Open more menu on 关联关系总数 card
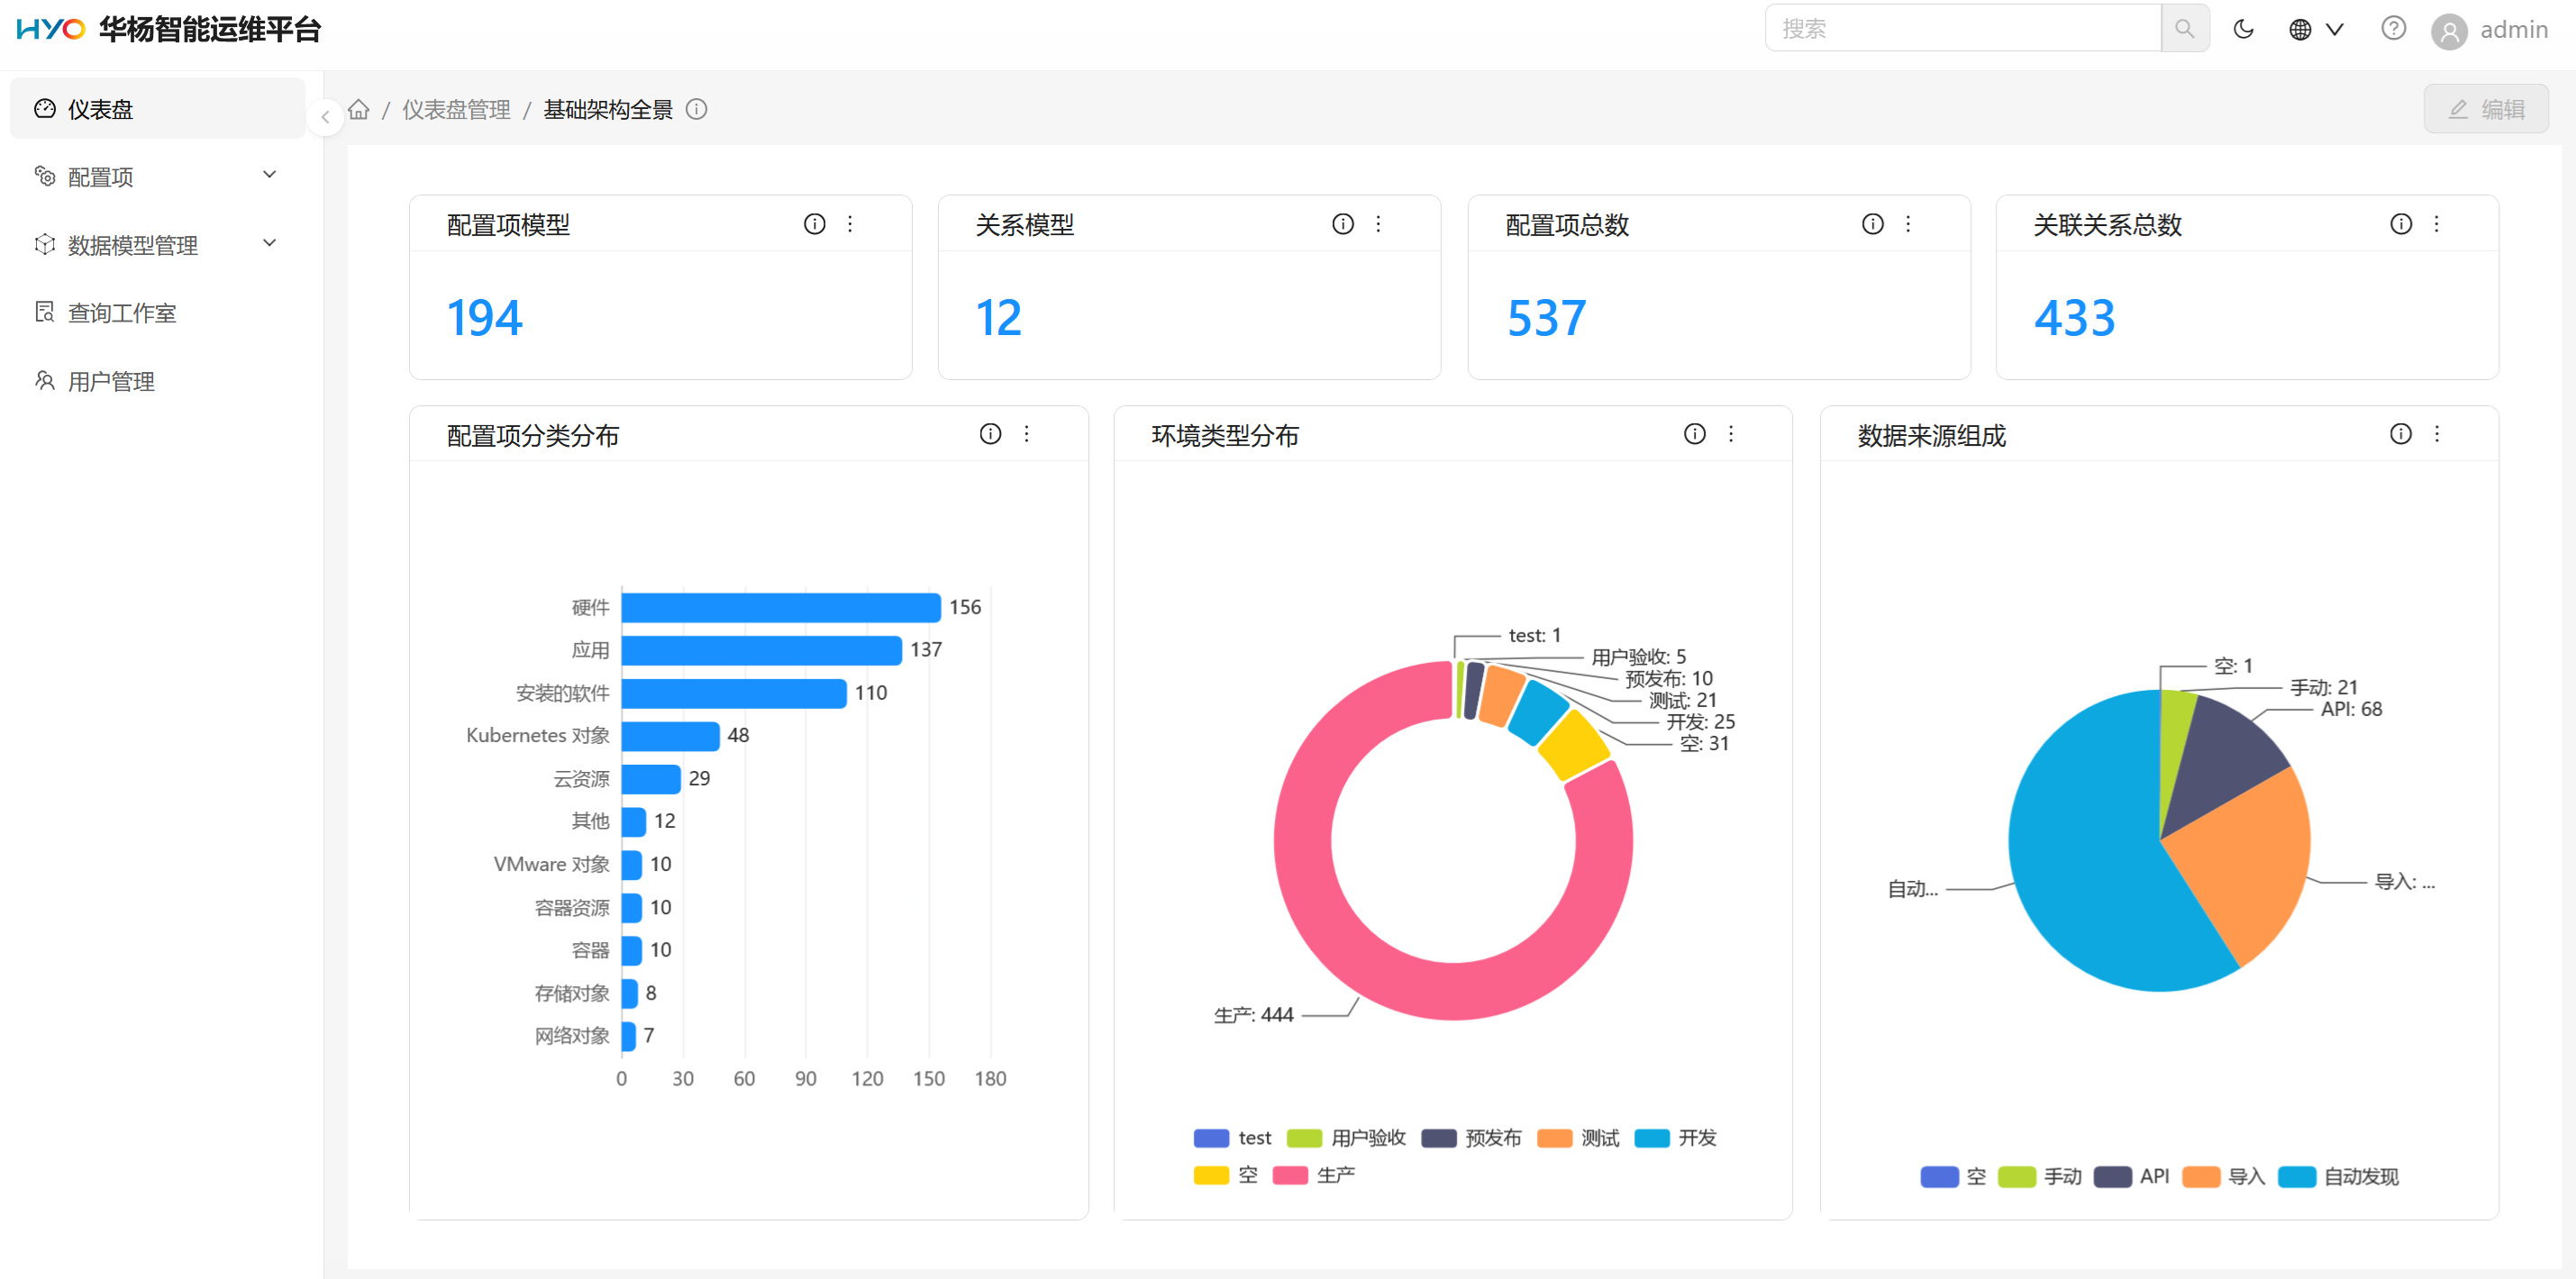The height and width of the screenshot is (1279, 2576). [x=2436, y=224]
